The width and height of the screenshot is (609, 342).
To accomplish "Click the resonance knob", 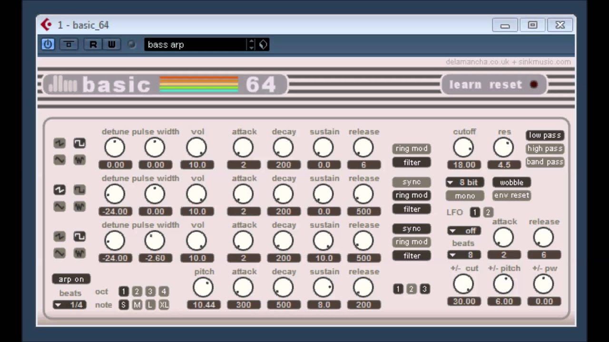I will coord(504,148).
